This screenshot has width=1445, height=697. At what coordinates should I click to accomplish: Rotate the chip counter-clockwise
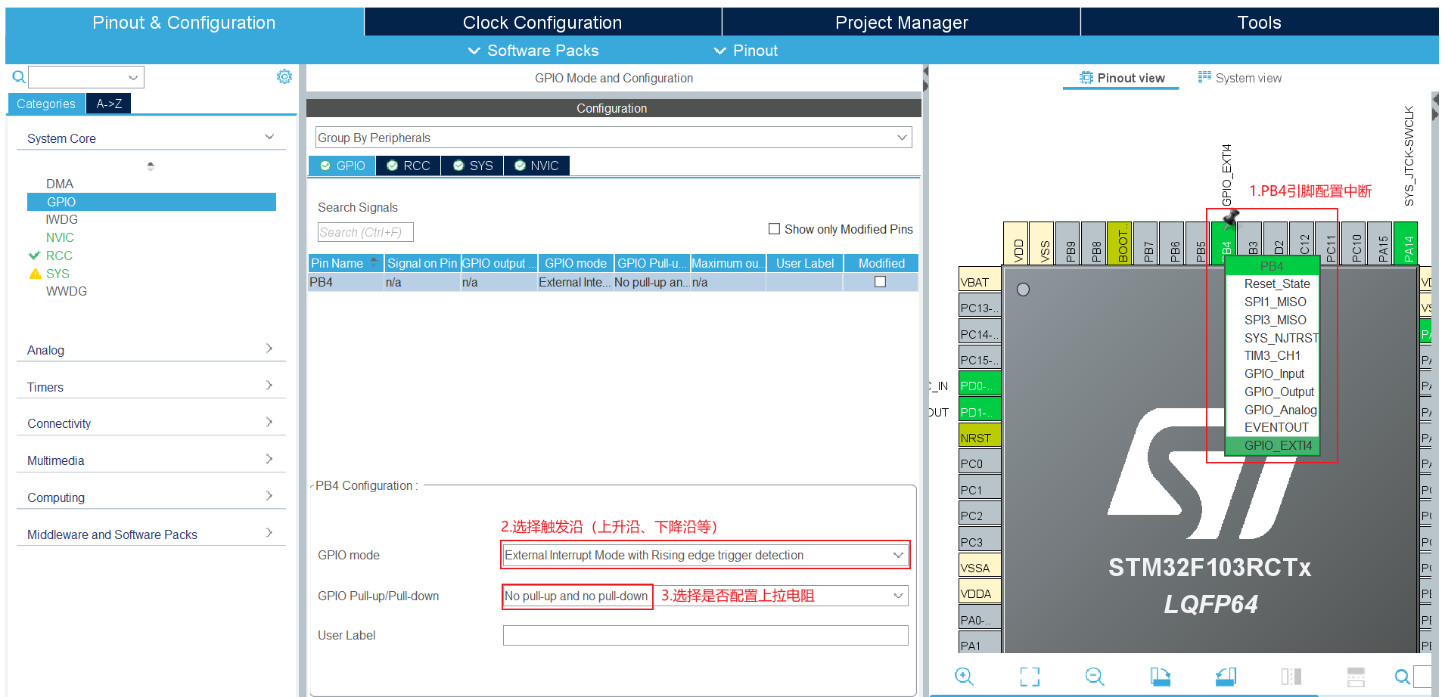pyautogui.click(x=1226, y=677)
